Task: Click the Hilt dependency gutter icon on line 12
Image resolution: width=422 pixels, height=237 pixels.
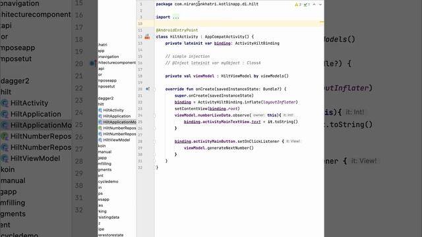Action: click(147, 37)
